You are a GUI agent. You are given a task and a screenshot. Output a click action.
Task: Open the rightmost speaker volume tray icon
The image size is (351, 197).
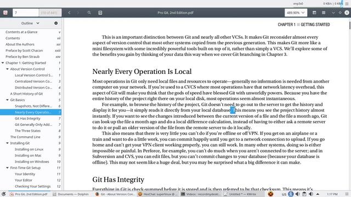(311, 194)
